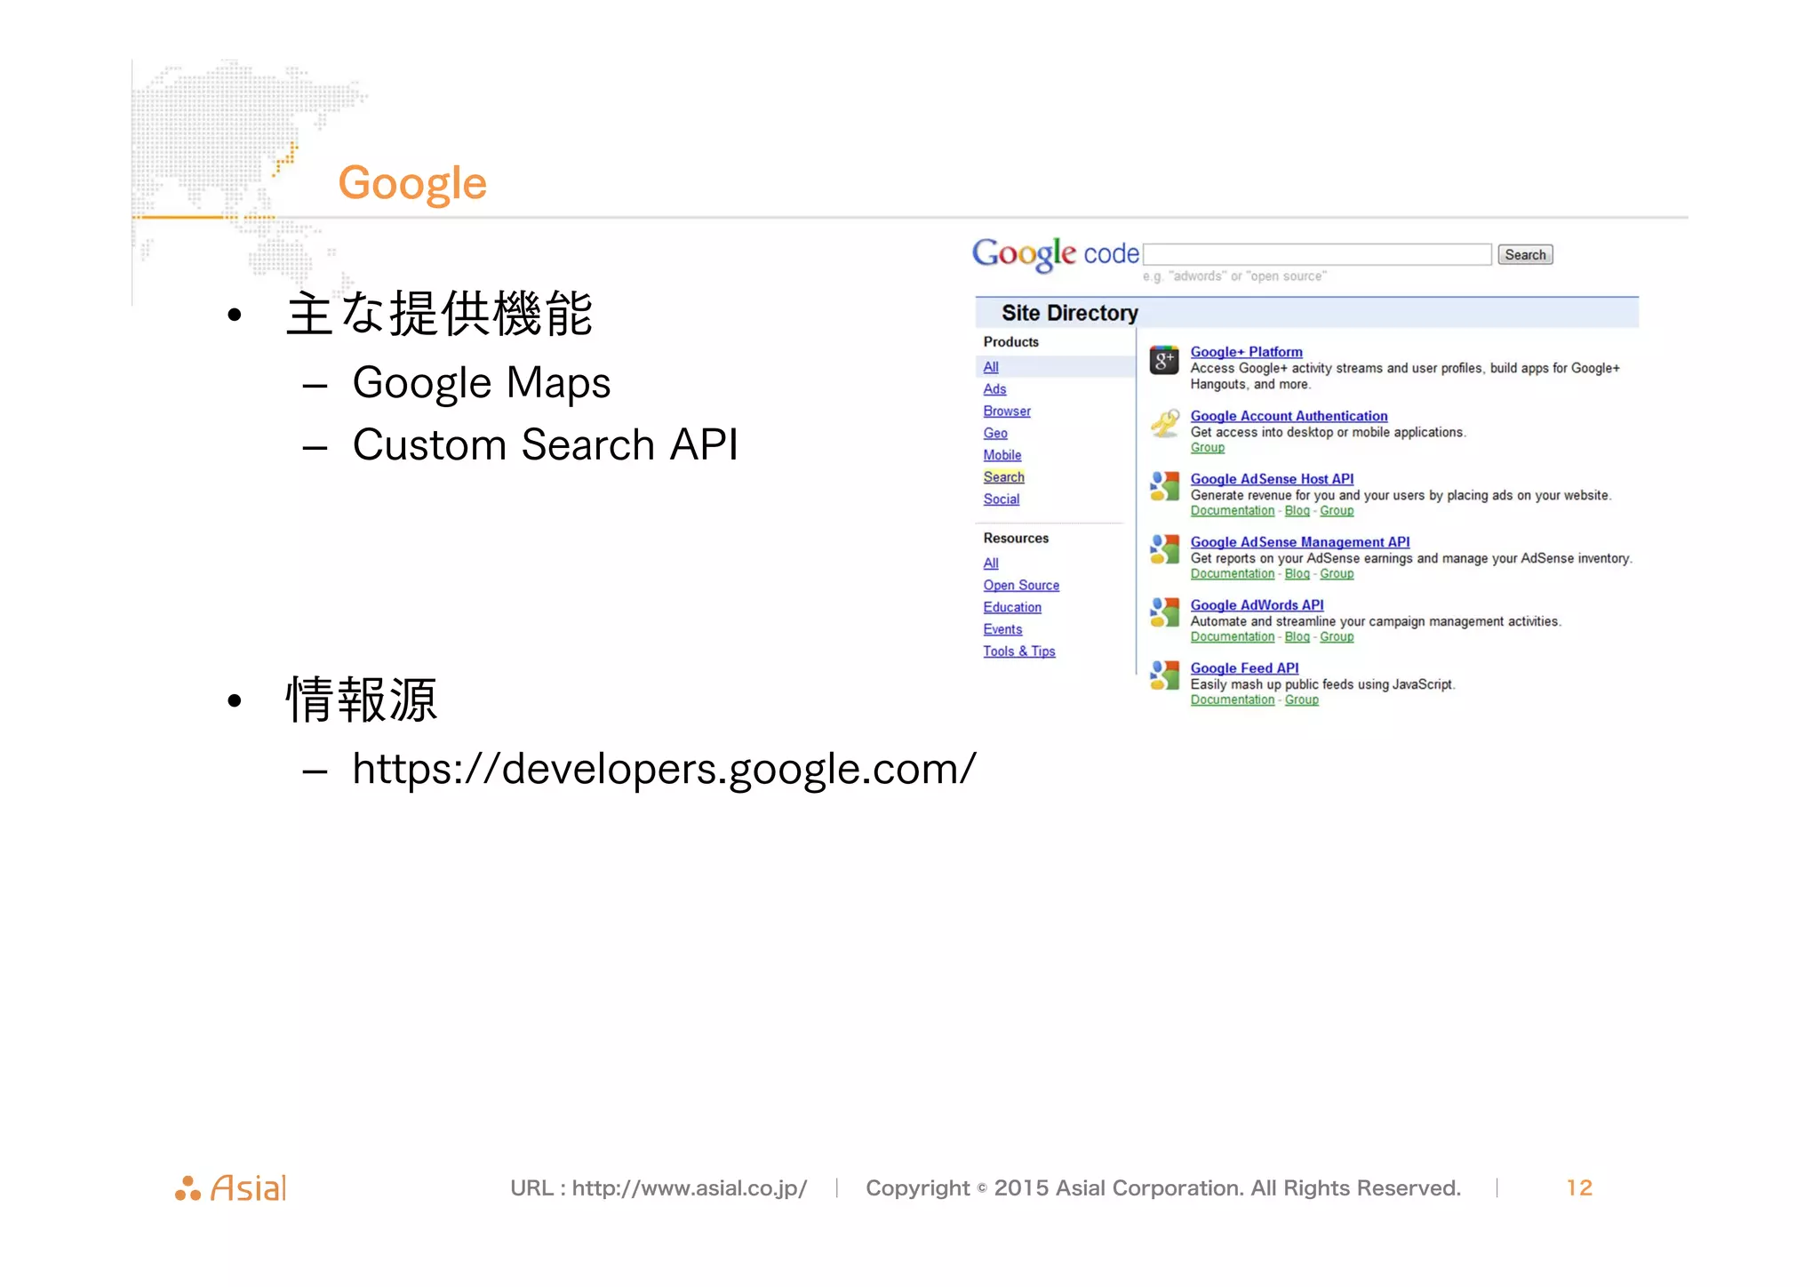Open Group link under AdSense Host API
The image size is (1820, 1287).
1337,511
